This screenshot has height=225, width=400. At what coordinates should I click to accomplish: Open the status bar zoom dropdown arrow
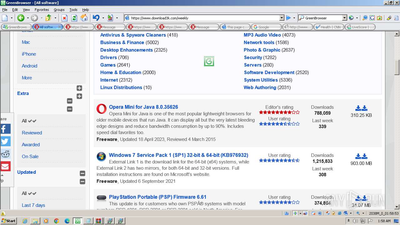(x=363, y=213)
